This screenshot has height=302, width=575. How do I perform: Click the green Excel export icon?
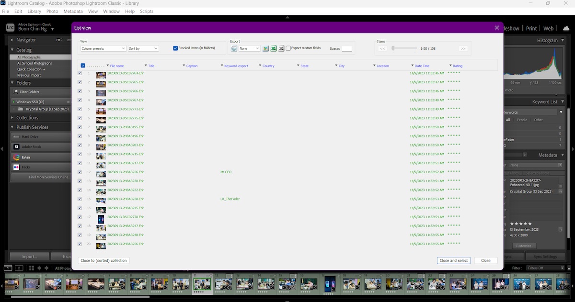click(x=274, y=48)
